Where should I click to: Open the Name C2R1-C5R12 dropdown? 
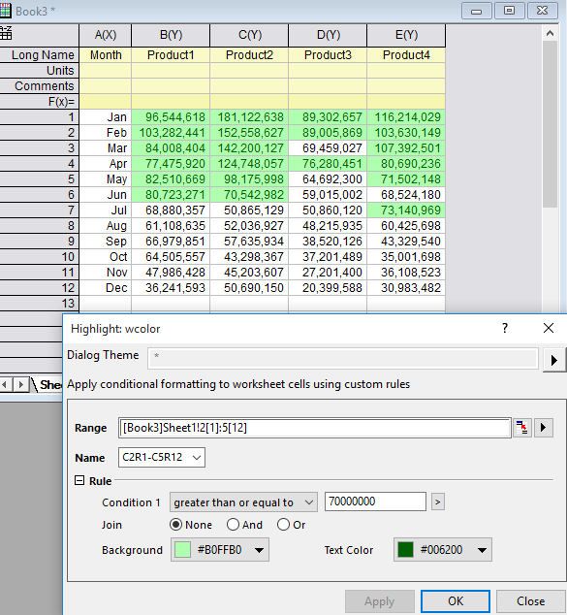(162, 457)
